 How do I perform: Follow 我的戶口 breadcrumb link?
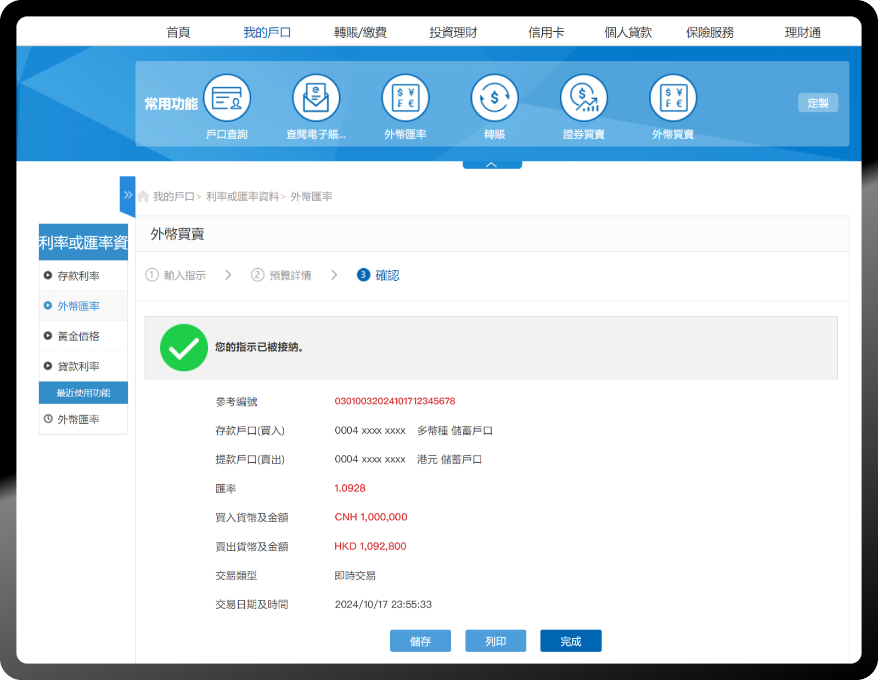click(174, 196)
